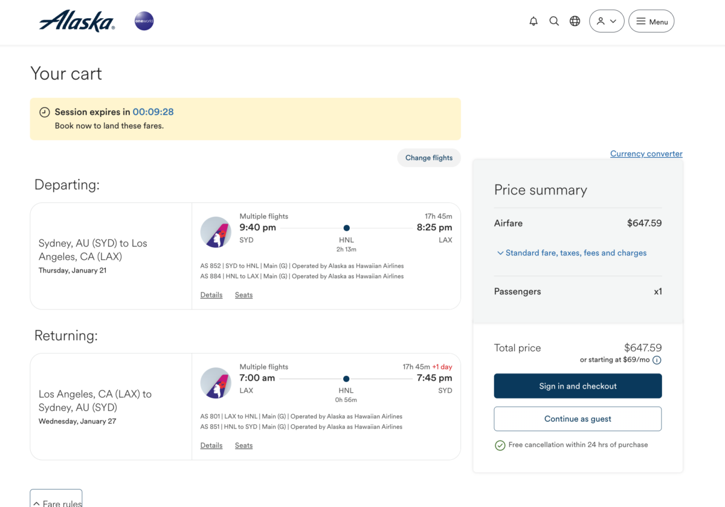Open the Currency converter link
Image resolution: width=725 pixels, height=507 pixels.
646,153
